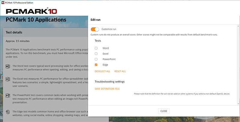Click the Word test label

106,48
